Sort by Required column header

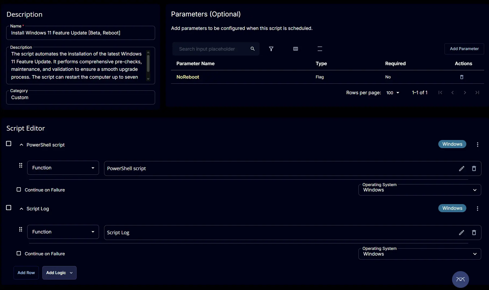pyautogui.click(x=395, y=64)
